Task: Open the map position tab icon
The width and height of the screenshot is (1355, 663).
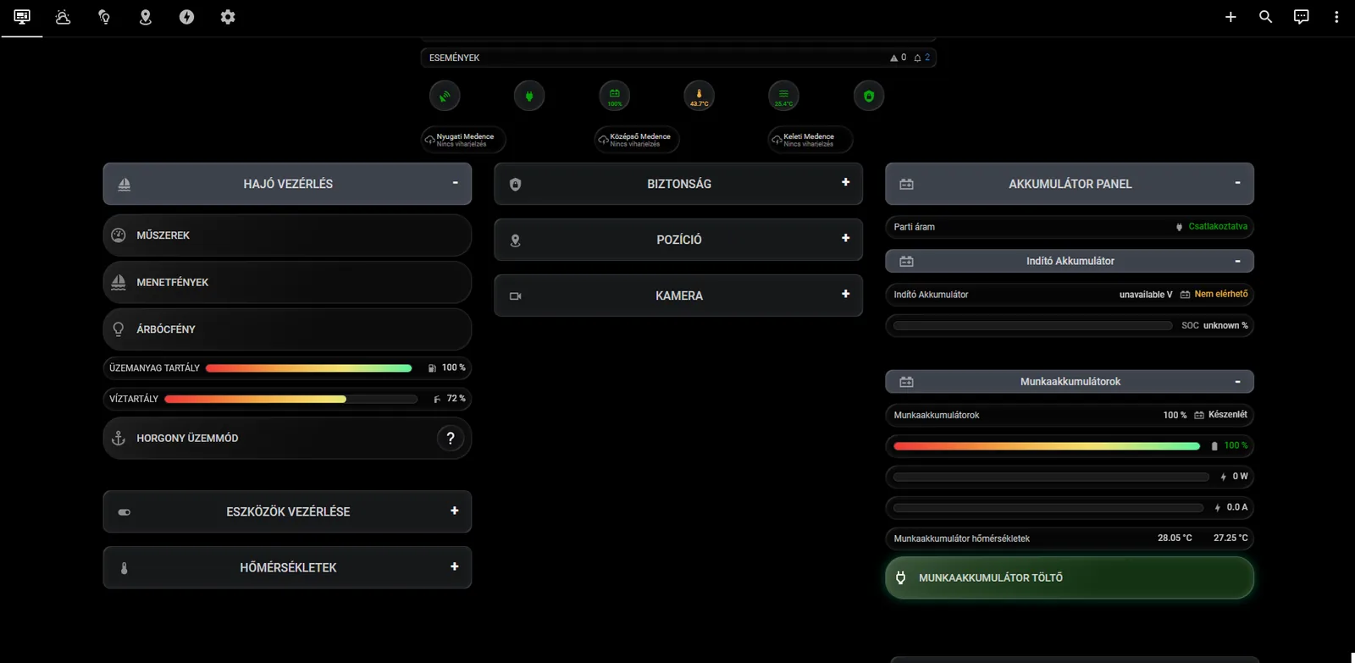Action: (146, 17)
